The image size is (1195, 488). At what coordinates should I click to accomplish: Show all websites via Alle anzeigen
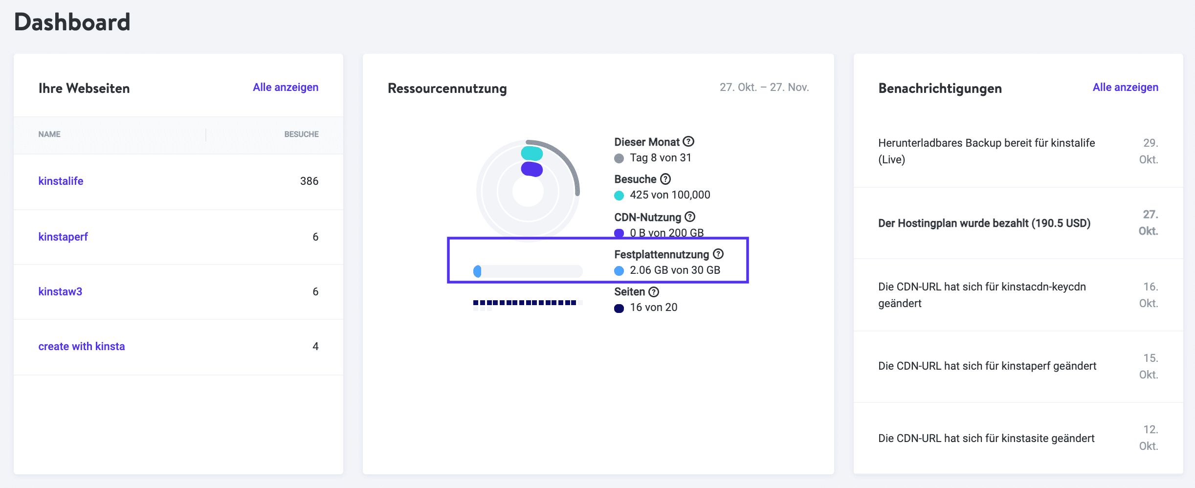(x=286, y=87)
